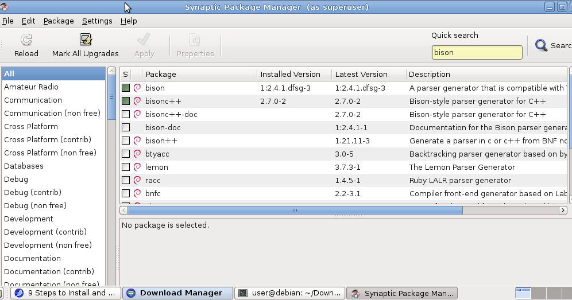572x300 pixels.
Task: Click the Reload toolbar icon
Action: pos(26,40)
